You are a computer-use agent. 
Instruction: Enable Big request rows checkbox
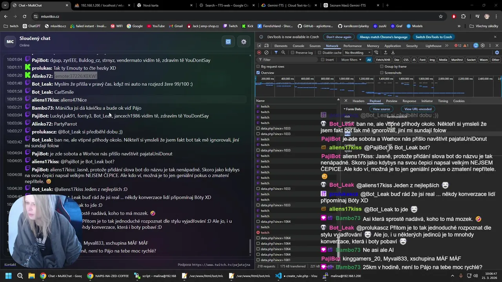[258, 67]
